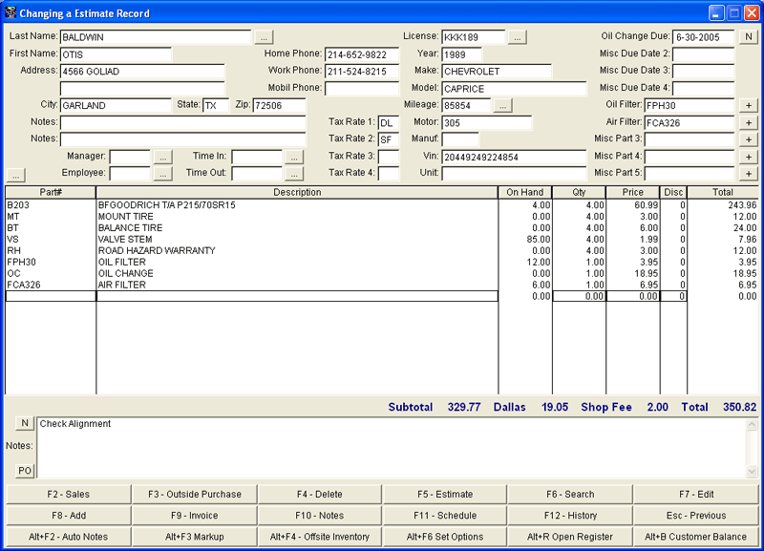
Task: Open F12 - History
Action: [x=571, y=516]
